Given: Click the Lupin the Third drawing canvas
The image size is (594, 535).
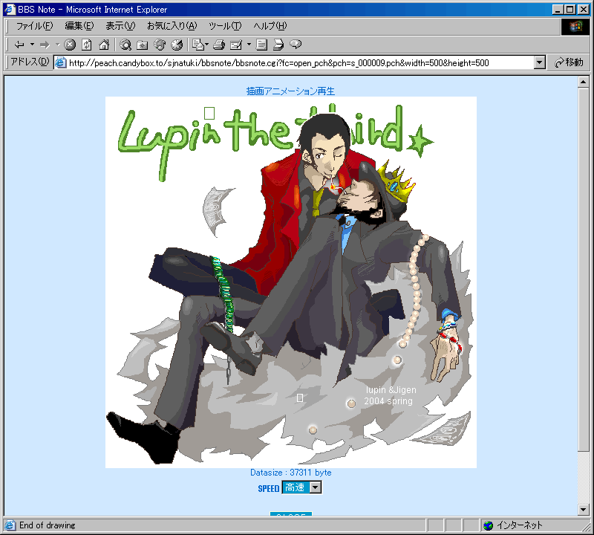Looking at the screenshot, I should [x=290, y=282].
